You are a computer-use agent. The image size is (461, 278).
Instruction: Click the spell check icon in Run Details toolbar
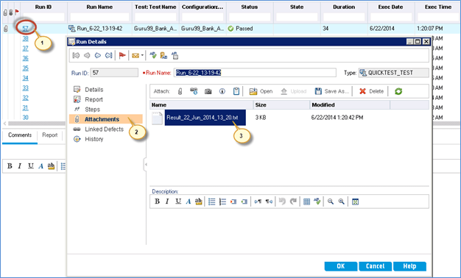153,55
